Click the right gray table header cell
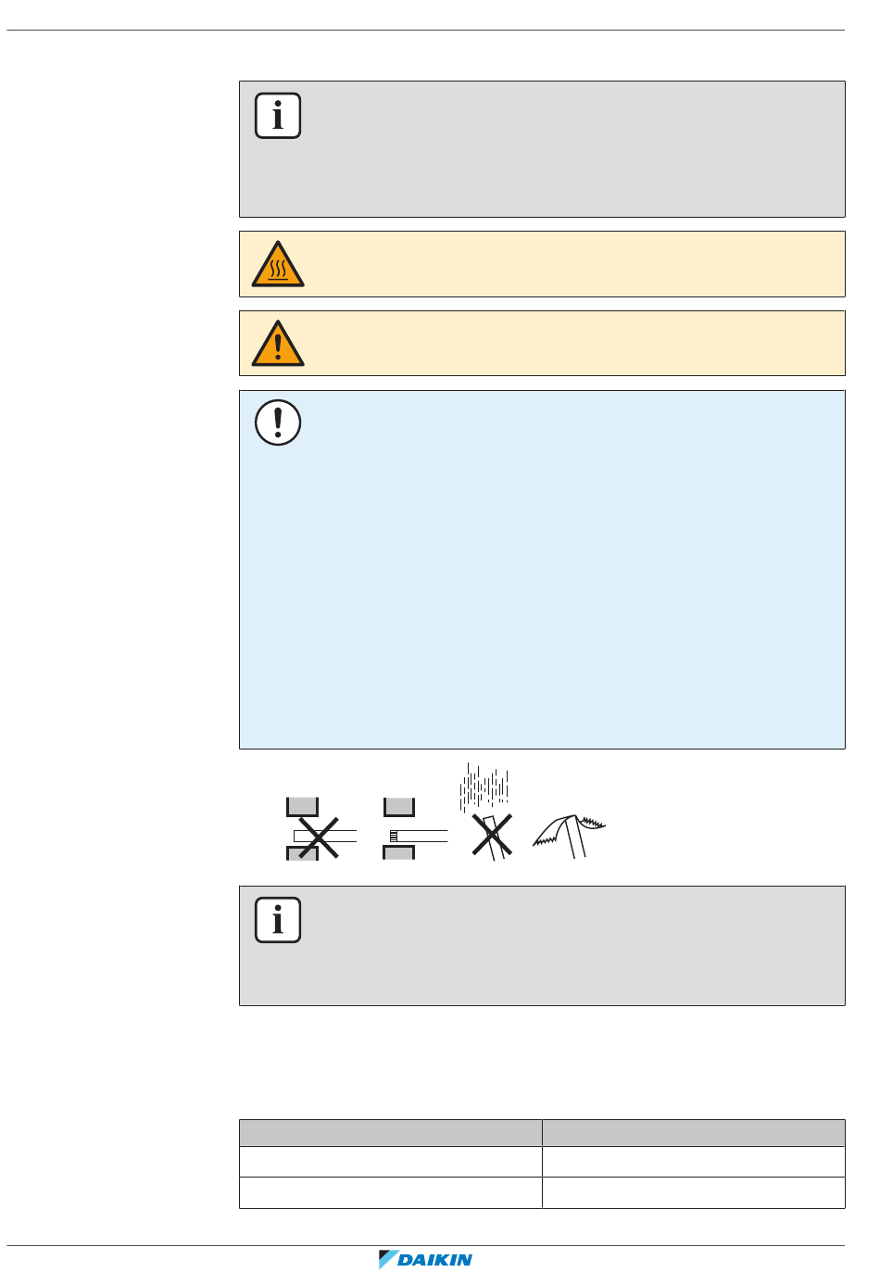The height and width of the screenshot is (1285, 880). (694, 1133)
